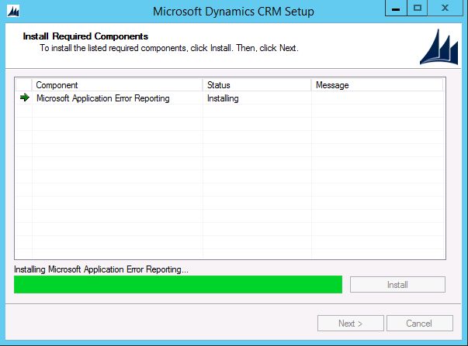Image resolution: width=468 pixels, height=346 pixels.
Task: Click the 'Installing Microsoft Application Error Reporting...' status text
Action: point(101,269)
